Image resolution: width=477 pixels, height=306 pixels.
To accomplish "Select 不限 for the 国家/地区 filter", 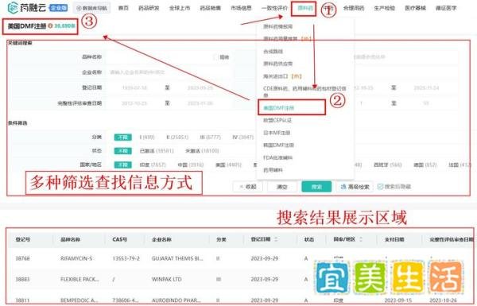I will [x=123, y=165].
